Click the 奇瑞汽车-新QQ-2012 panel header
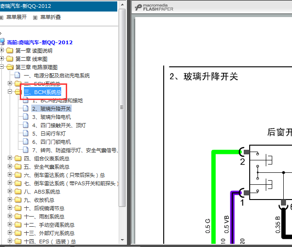 point(58,6)
